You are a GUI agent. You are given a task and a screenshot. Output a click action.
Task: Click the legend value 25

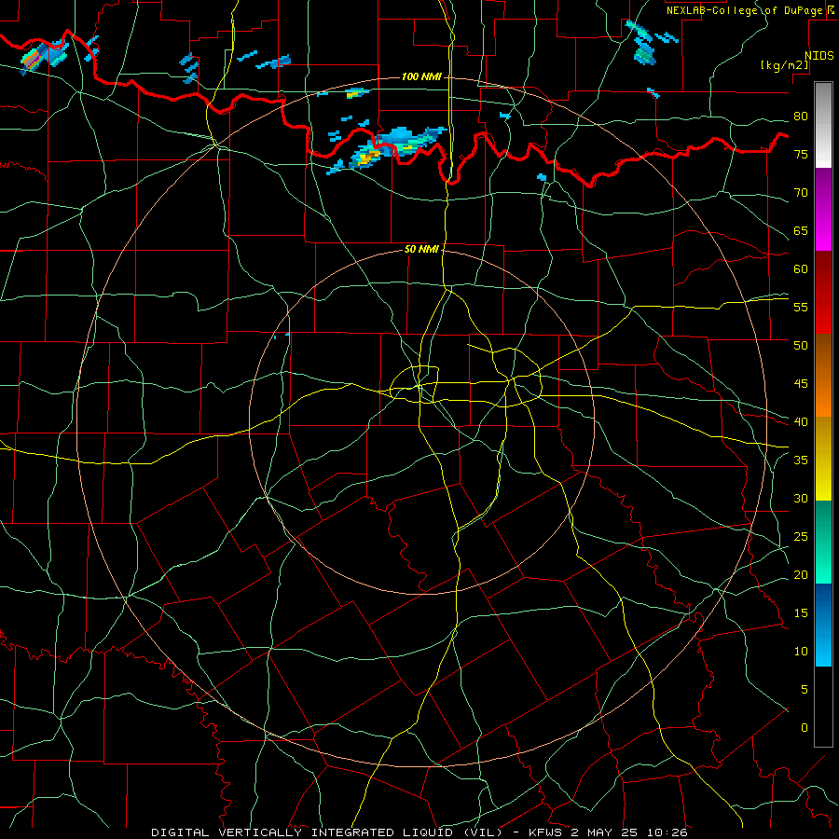coord(801,537)
